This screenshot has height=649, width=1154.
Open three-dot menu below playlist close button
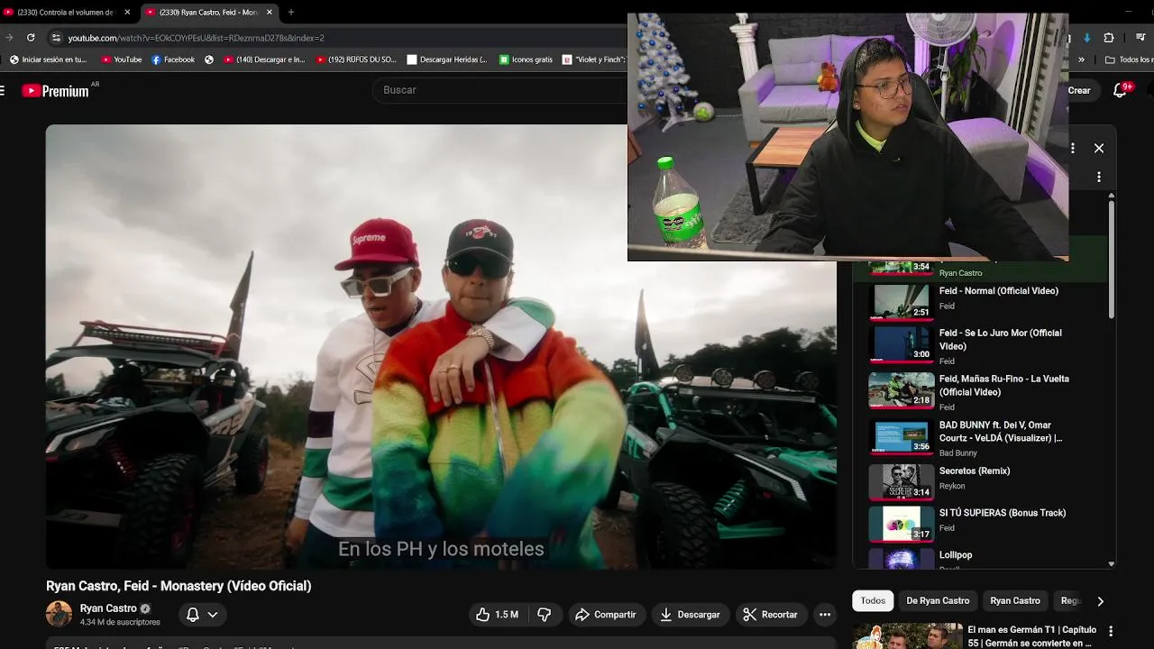click(1099, 177)
